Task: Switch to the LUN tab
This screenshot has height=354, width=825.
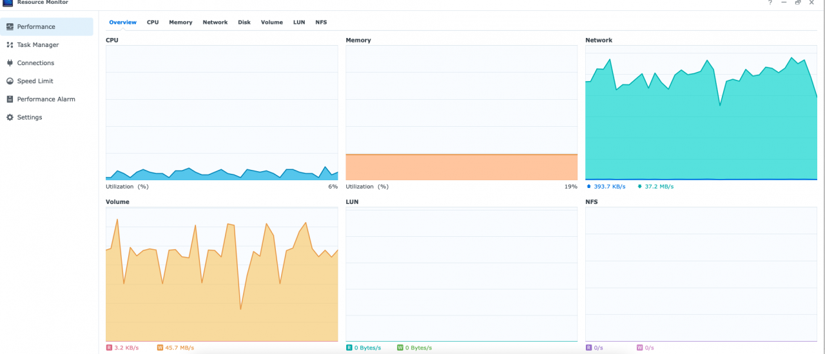Action: pyautogui.click(x=299, y=23)
